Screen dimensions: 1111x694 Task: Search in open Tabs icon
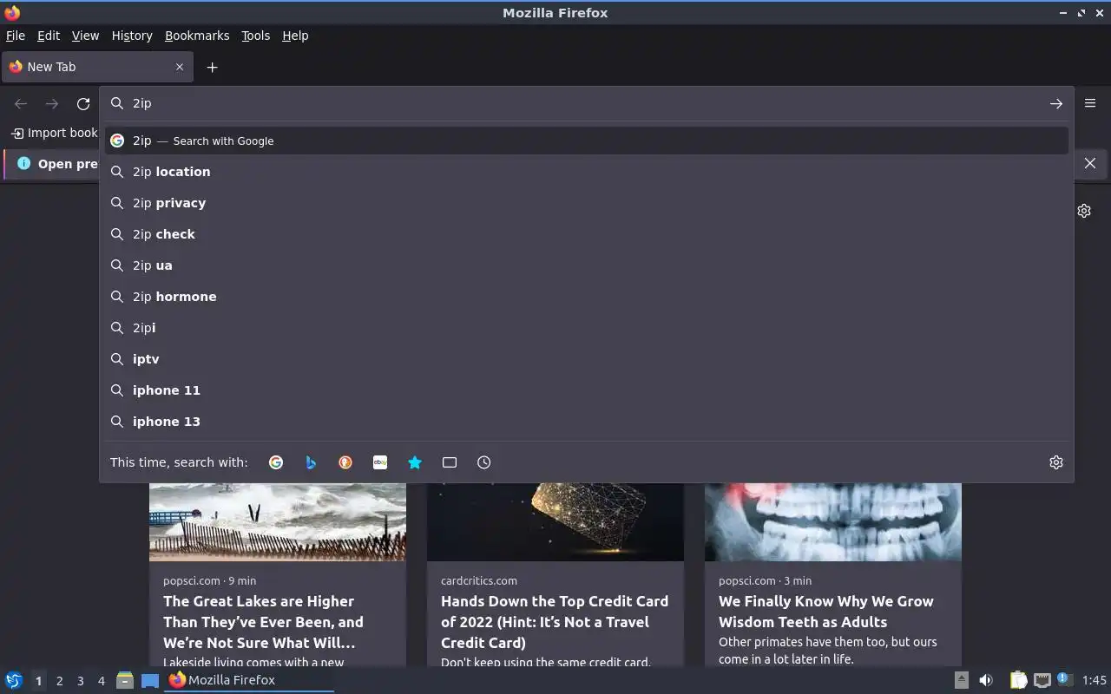(450, 462)
